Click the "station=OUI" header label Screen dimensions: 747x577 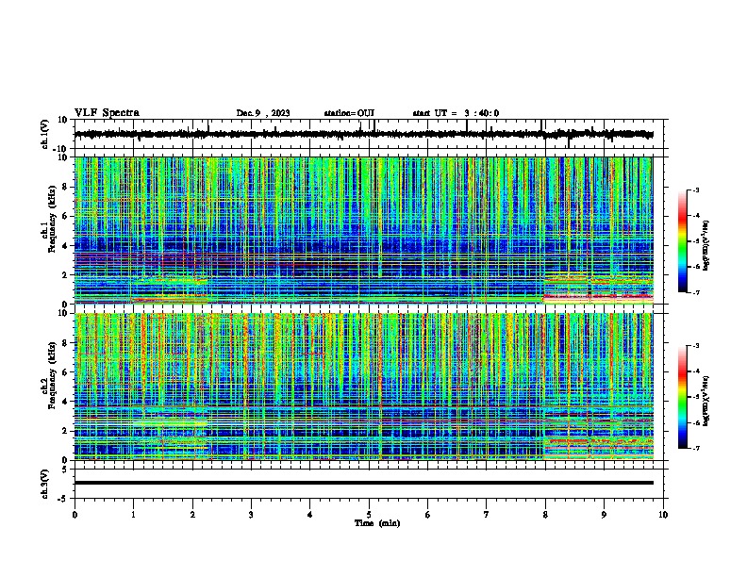tap(349, 113)
